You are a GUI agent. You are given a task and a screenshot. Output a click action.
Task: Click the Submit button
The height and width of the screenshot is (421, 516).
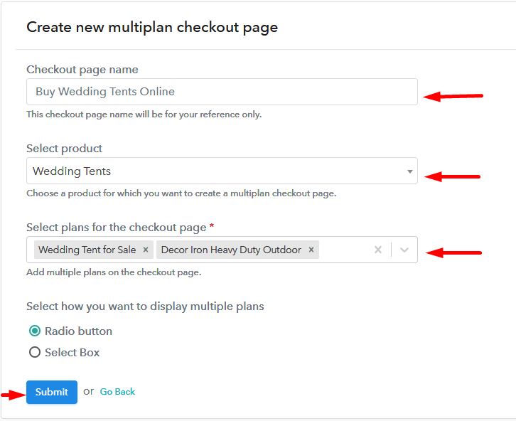(x=52, y=392)
